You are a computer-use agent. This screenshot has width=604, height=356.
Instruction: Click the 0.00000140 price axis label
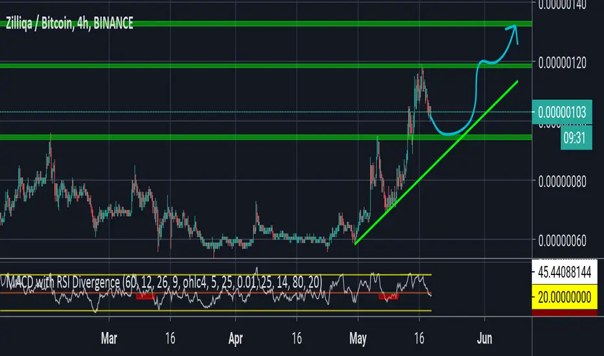(x=562, y=5)
